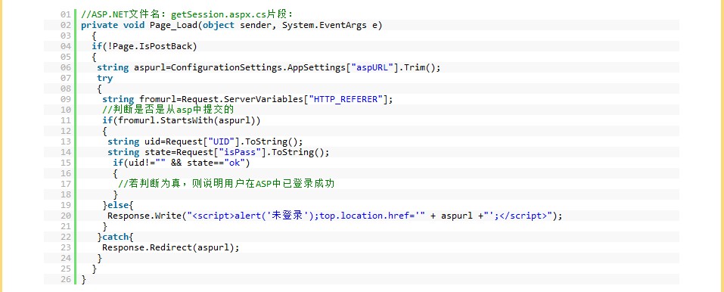Click line number 13 in the gutter
This screenshot has height=292, width=724.
65,142
